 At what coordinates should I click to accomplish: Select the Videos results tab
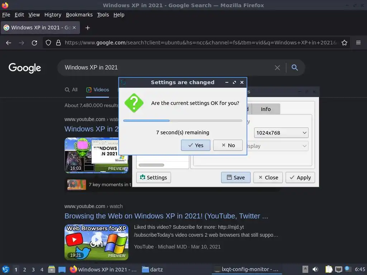tap(97, 90)
